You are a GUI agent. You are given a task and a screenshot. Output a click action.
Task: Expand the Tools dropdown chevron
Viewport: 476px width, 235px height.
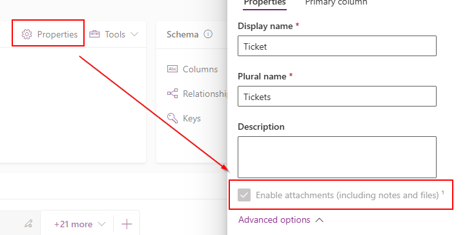[134, 34]
